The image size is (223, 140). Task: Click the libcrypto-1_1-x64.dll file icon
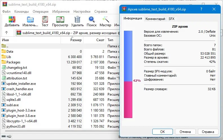pyautogui.click(x=4, y=121)
